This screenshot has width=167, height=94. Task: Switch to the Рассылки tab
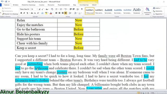[x=51, y=5]
